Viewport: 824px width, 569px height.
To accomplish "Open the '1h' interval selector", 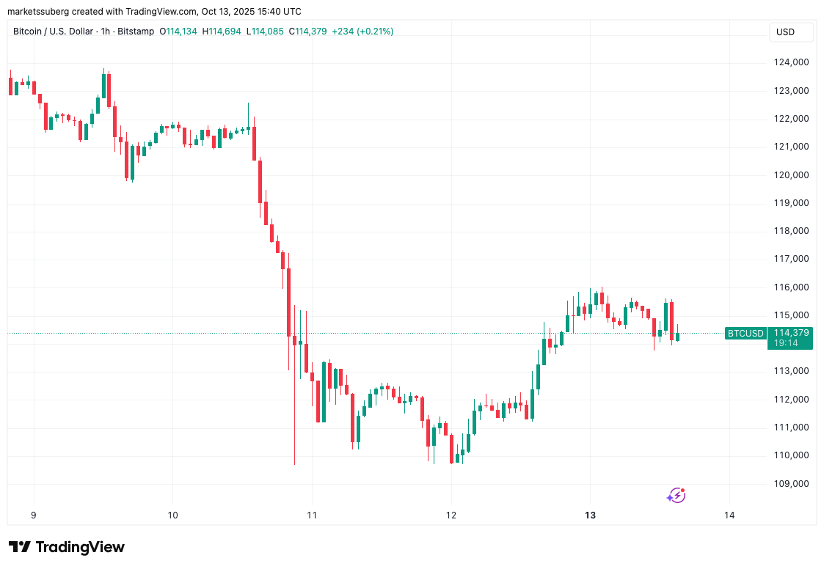I will (x=106, y=32).
